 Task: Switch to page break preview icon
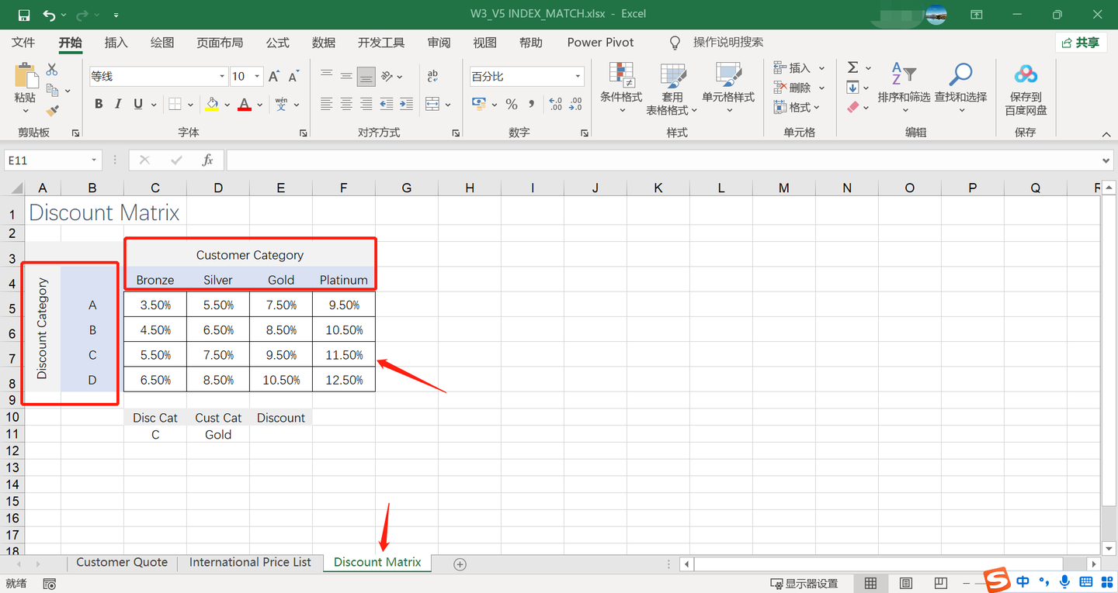coord(940,583)
